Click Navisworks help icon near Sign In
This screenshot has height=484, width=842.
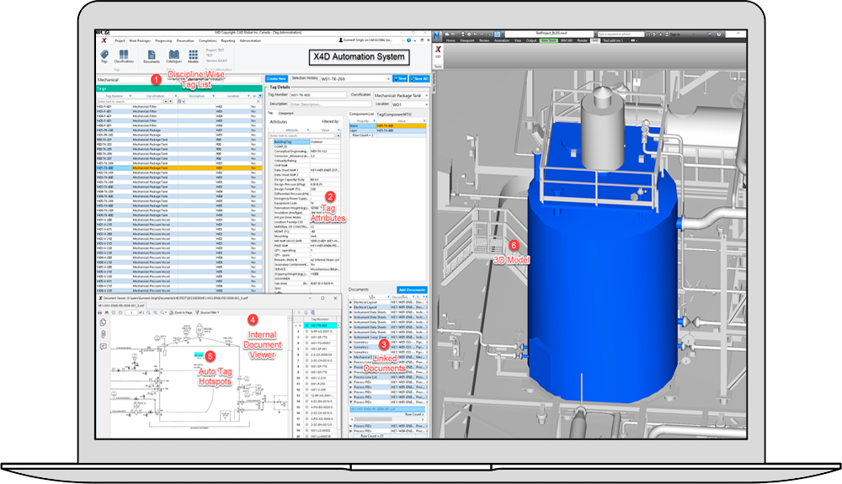tap(718, 34)
